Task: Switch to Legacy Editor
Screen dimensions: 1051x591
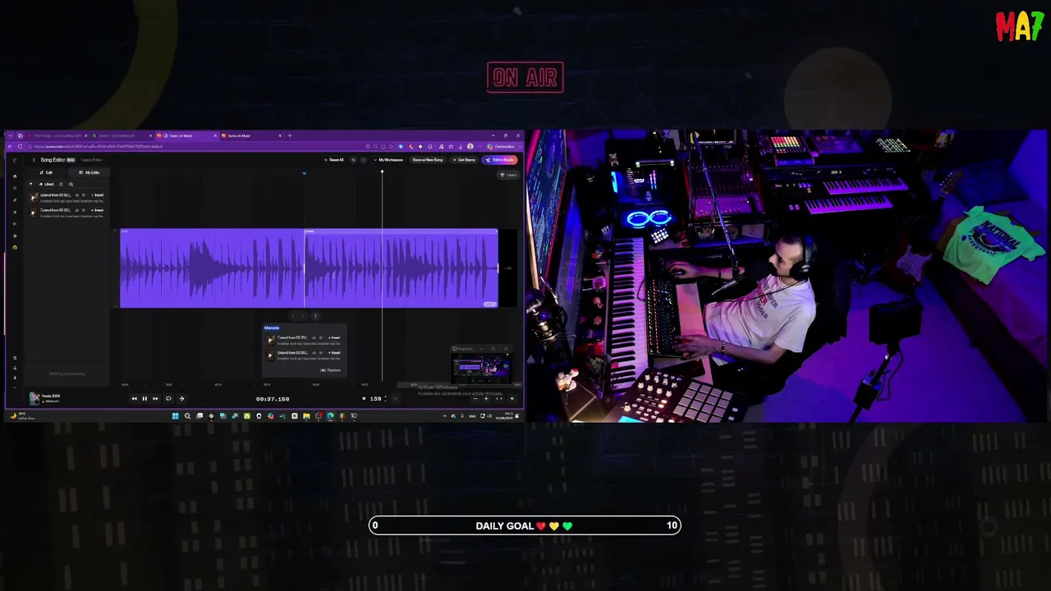Action: pos(91,160)
